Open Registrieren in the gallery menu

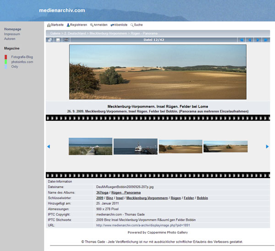click(78, 25)
